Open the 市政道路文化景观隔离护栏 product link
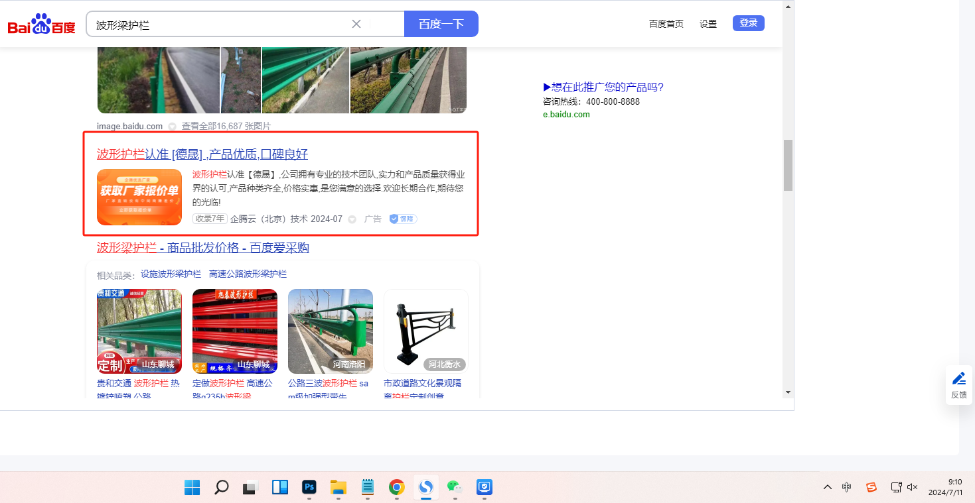Viewport: 975px width, 503px height. [423, 388]
